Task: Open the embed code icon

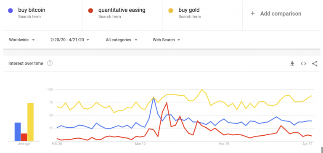Action: (303, 64)
